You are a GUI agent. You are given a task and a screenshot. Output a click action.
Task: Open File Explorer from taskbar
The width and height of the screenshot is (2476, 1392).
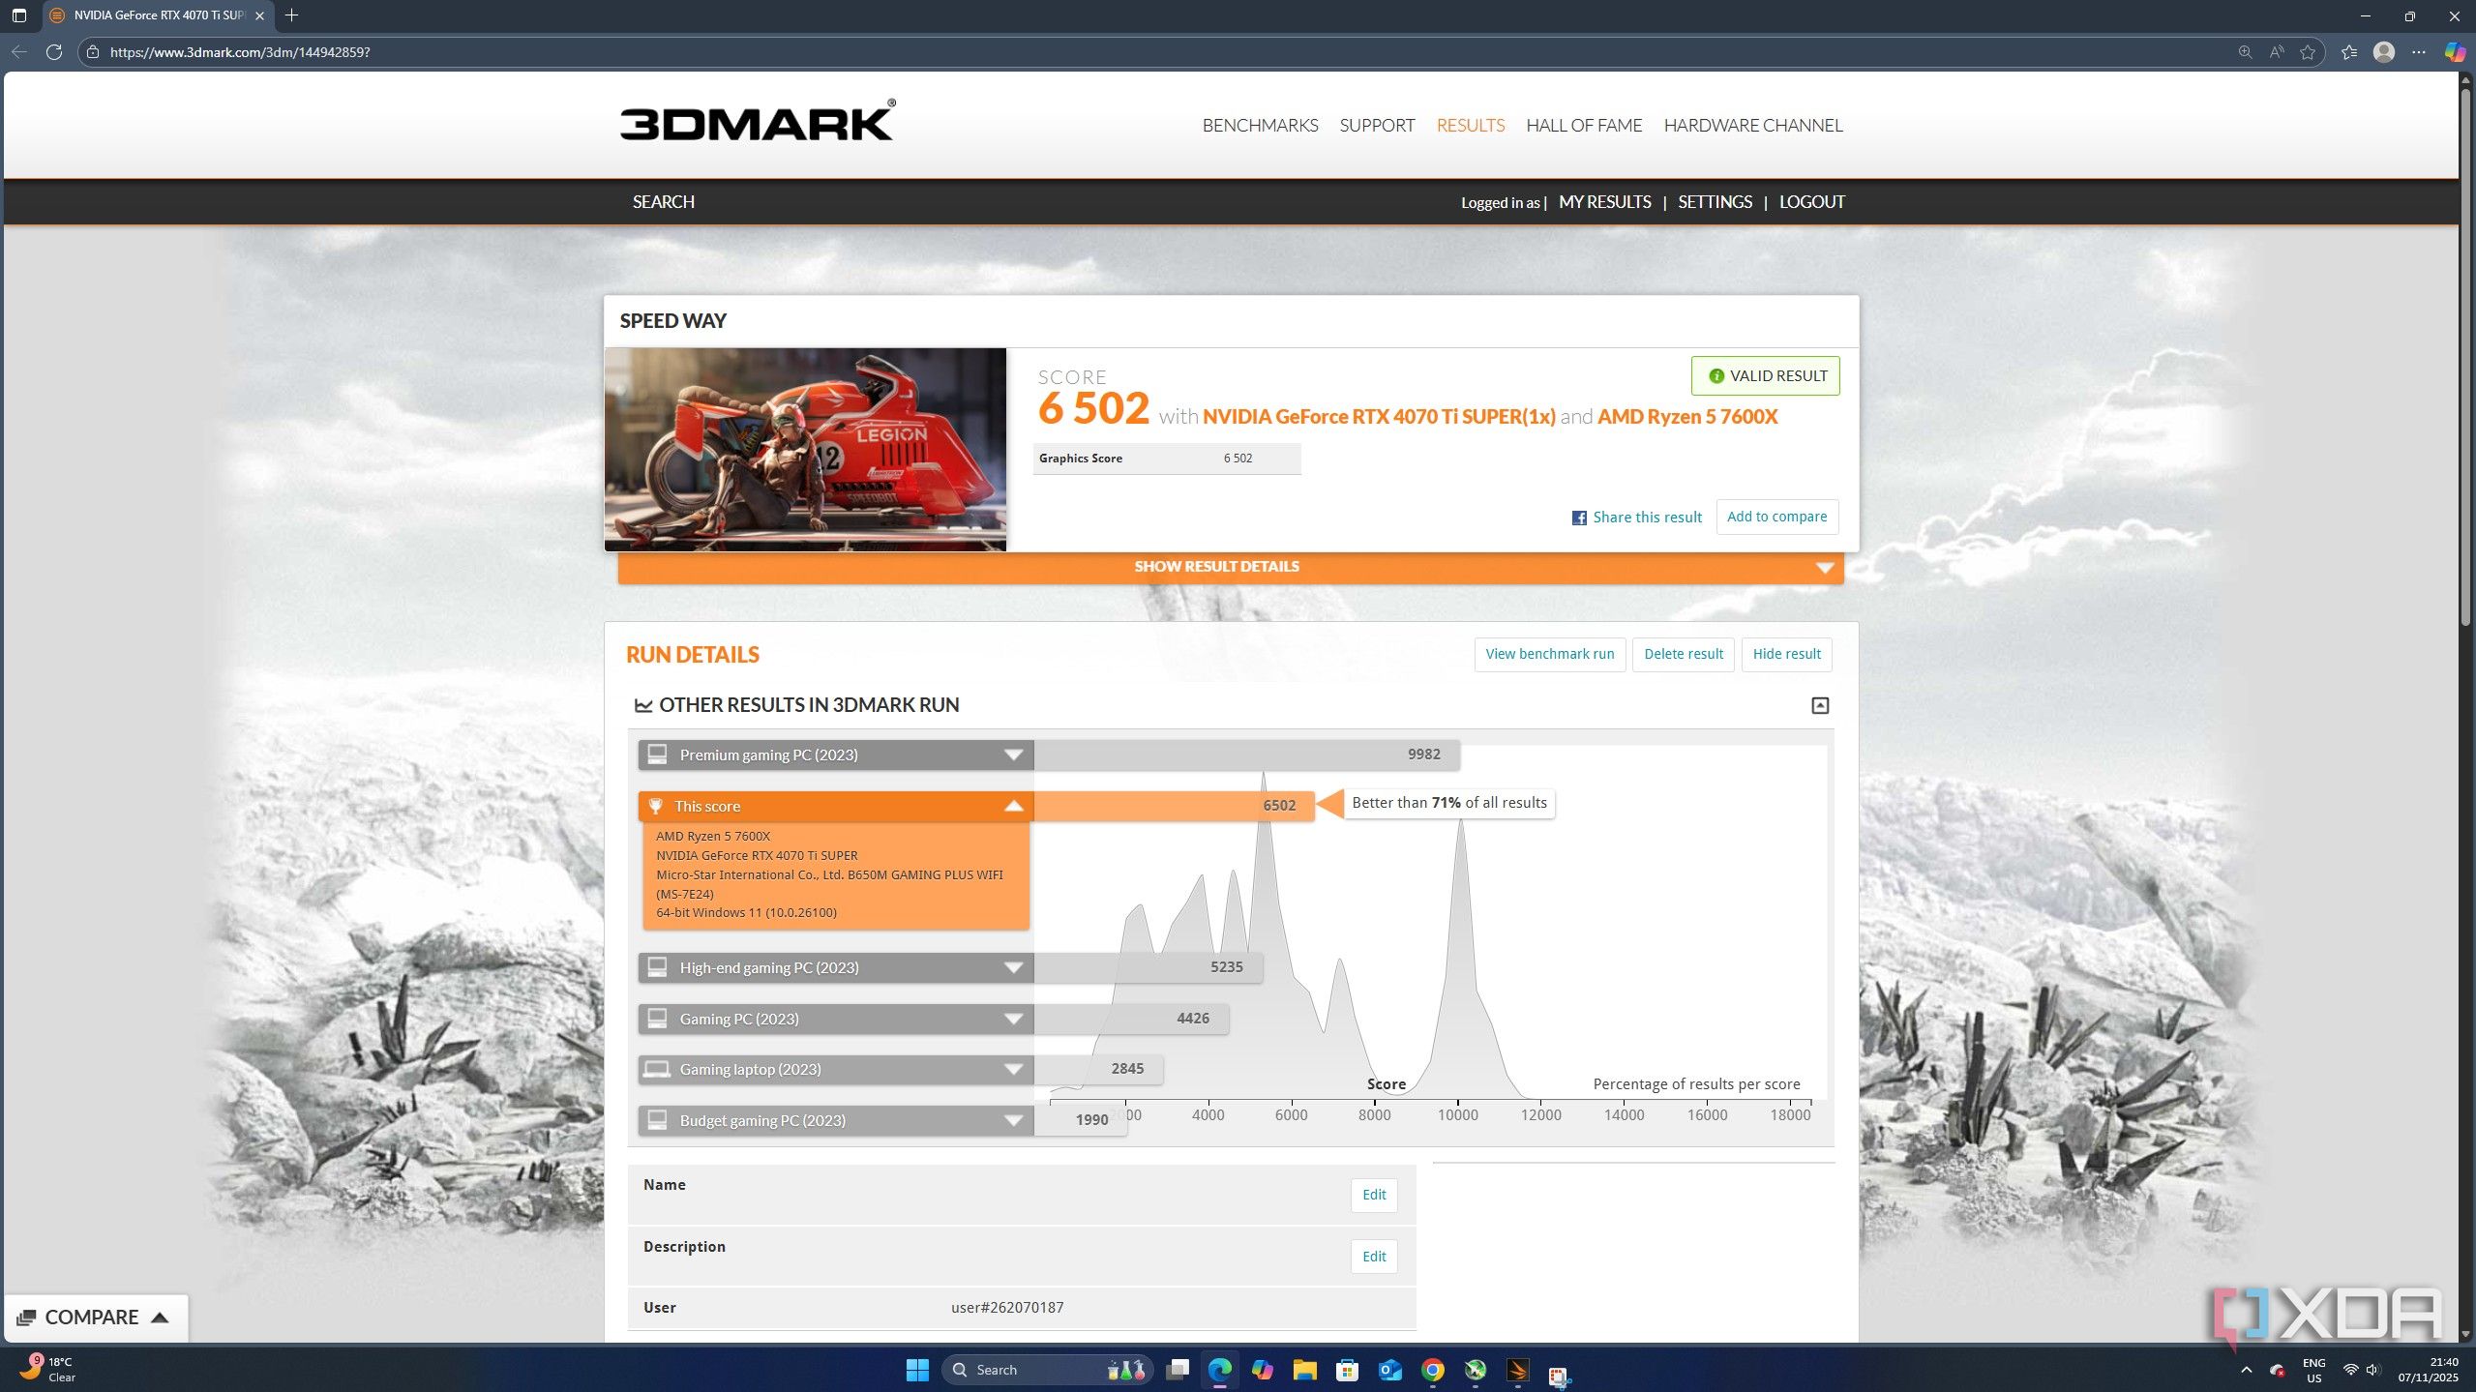click(1304, 1369)
